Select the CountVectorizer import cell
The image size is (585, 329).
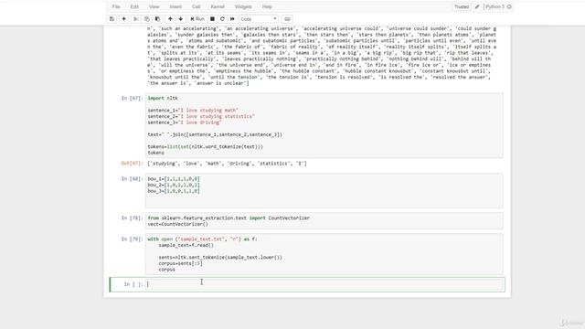pyautogui.click(x=324, y=221)
